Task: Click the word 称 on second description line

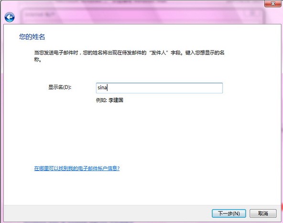Action: click(x=37, y=60)
